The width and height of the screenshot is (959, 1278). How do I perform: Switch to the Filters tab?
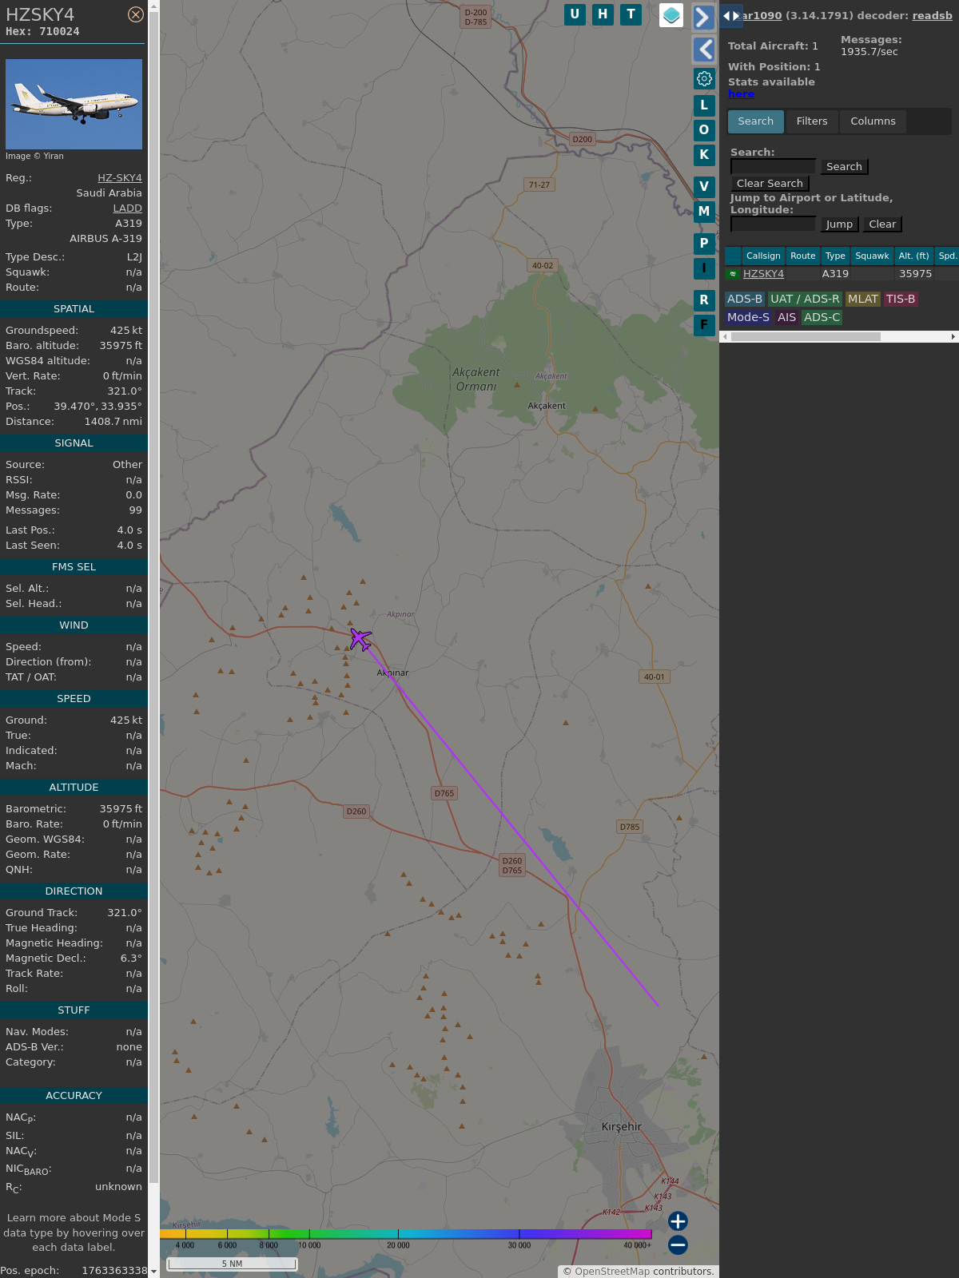pyautogui.click(x=812, y=121)
